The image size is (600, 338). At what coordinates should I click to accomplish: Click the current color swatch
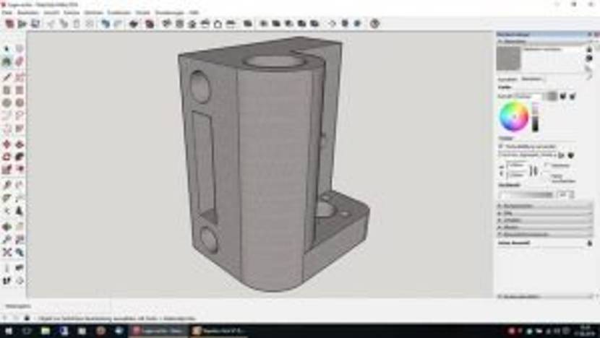[x=552, y=96]
